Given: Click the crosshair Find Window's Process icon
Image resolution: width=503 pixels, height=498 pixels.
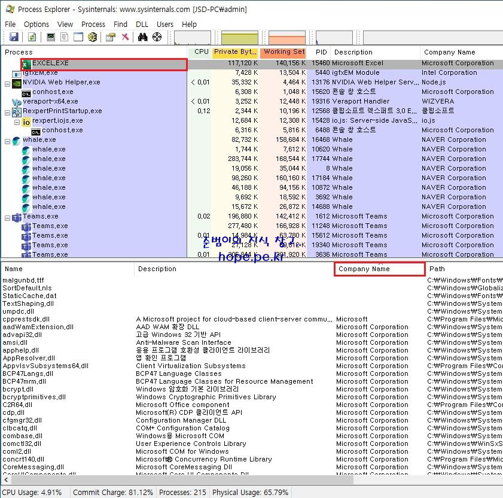Looking at the screenshot, I should pyautogui.click(x=157, y=37).
